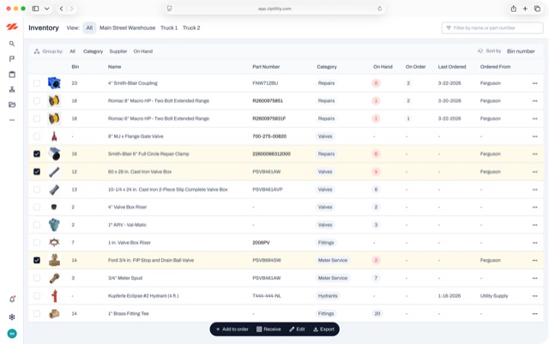Select the All view tab

[89, 27]
